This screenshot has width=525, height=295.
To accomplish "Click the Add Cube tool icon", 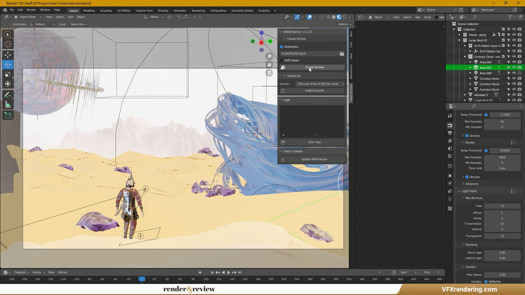I will [8, 116].
